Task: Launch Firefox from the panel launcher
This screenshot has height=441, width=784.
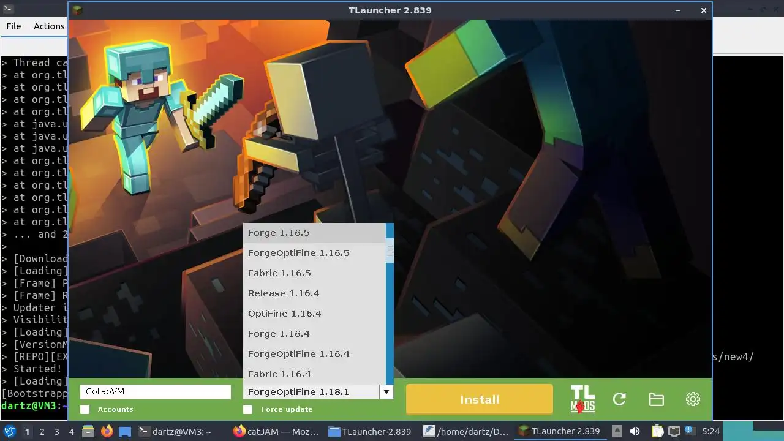Action: click(x=107, y=431)
